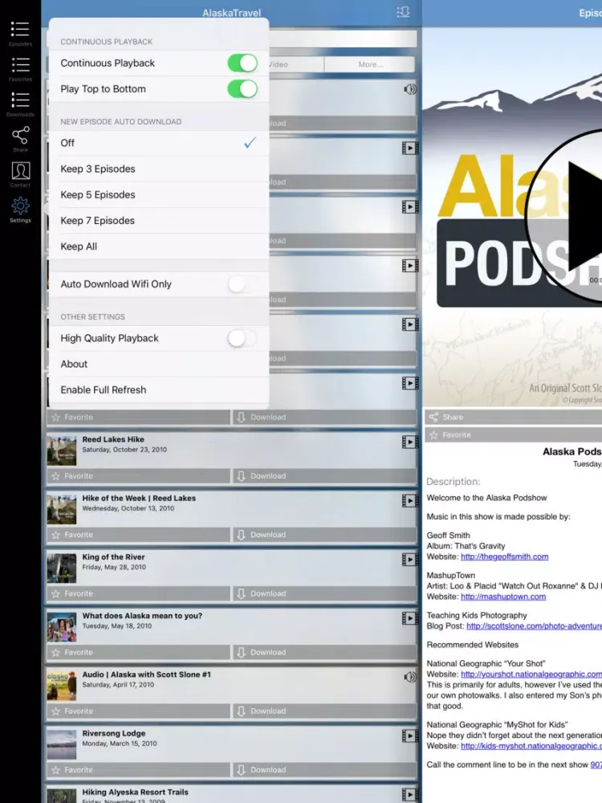This screenshot has height=803, width=602.
Task: Open the About settings entry
Action: point(159,364)
